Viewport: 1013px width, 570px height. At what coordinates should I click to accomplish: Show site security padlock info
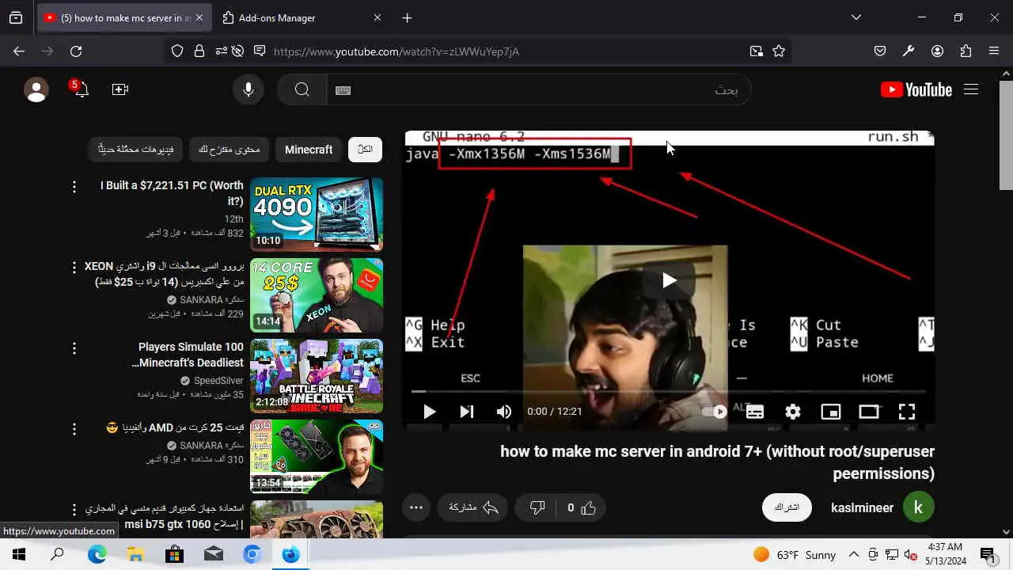coord(199,51)
